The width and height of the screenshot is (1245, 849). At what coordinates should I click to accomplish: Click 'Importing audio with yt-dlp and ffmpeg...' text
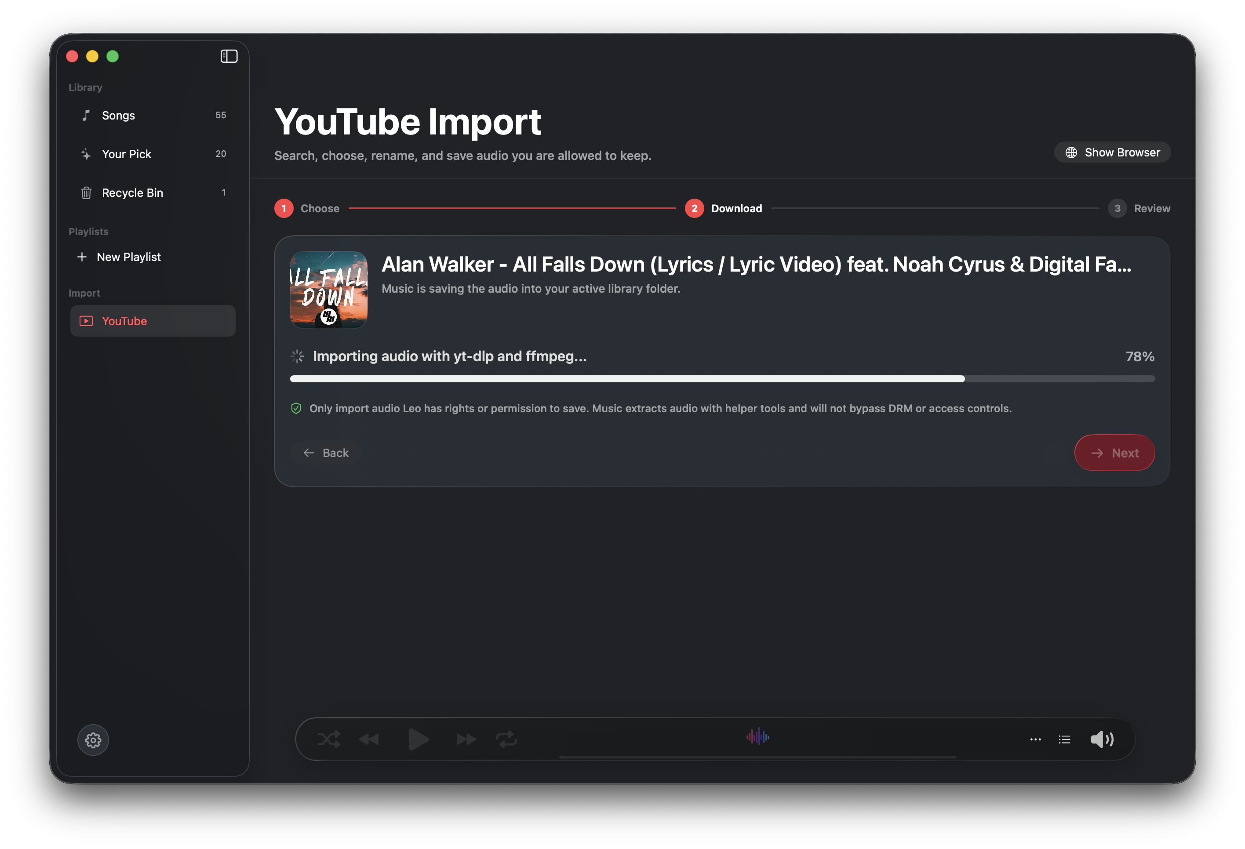coord(449,357)
